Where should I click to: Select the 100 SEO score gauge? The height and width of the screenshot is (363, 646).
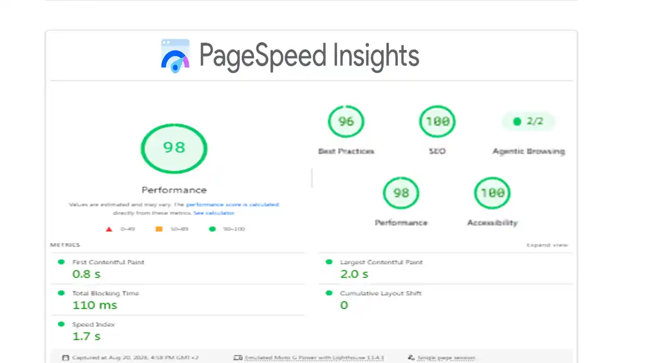tap(437, 122)
